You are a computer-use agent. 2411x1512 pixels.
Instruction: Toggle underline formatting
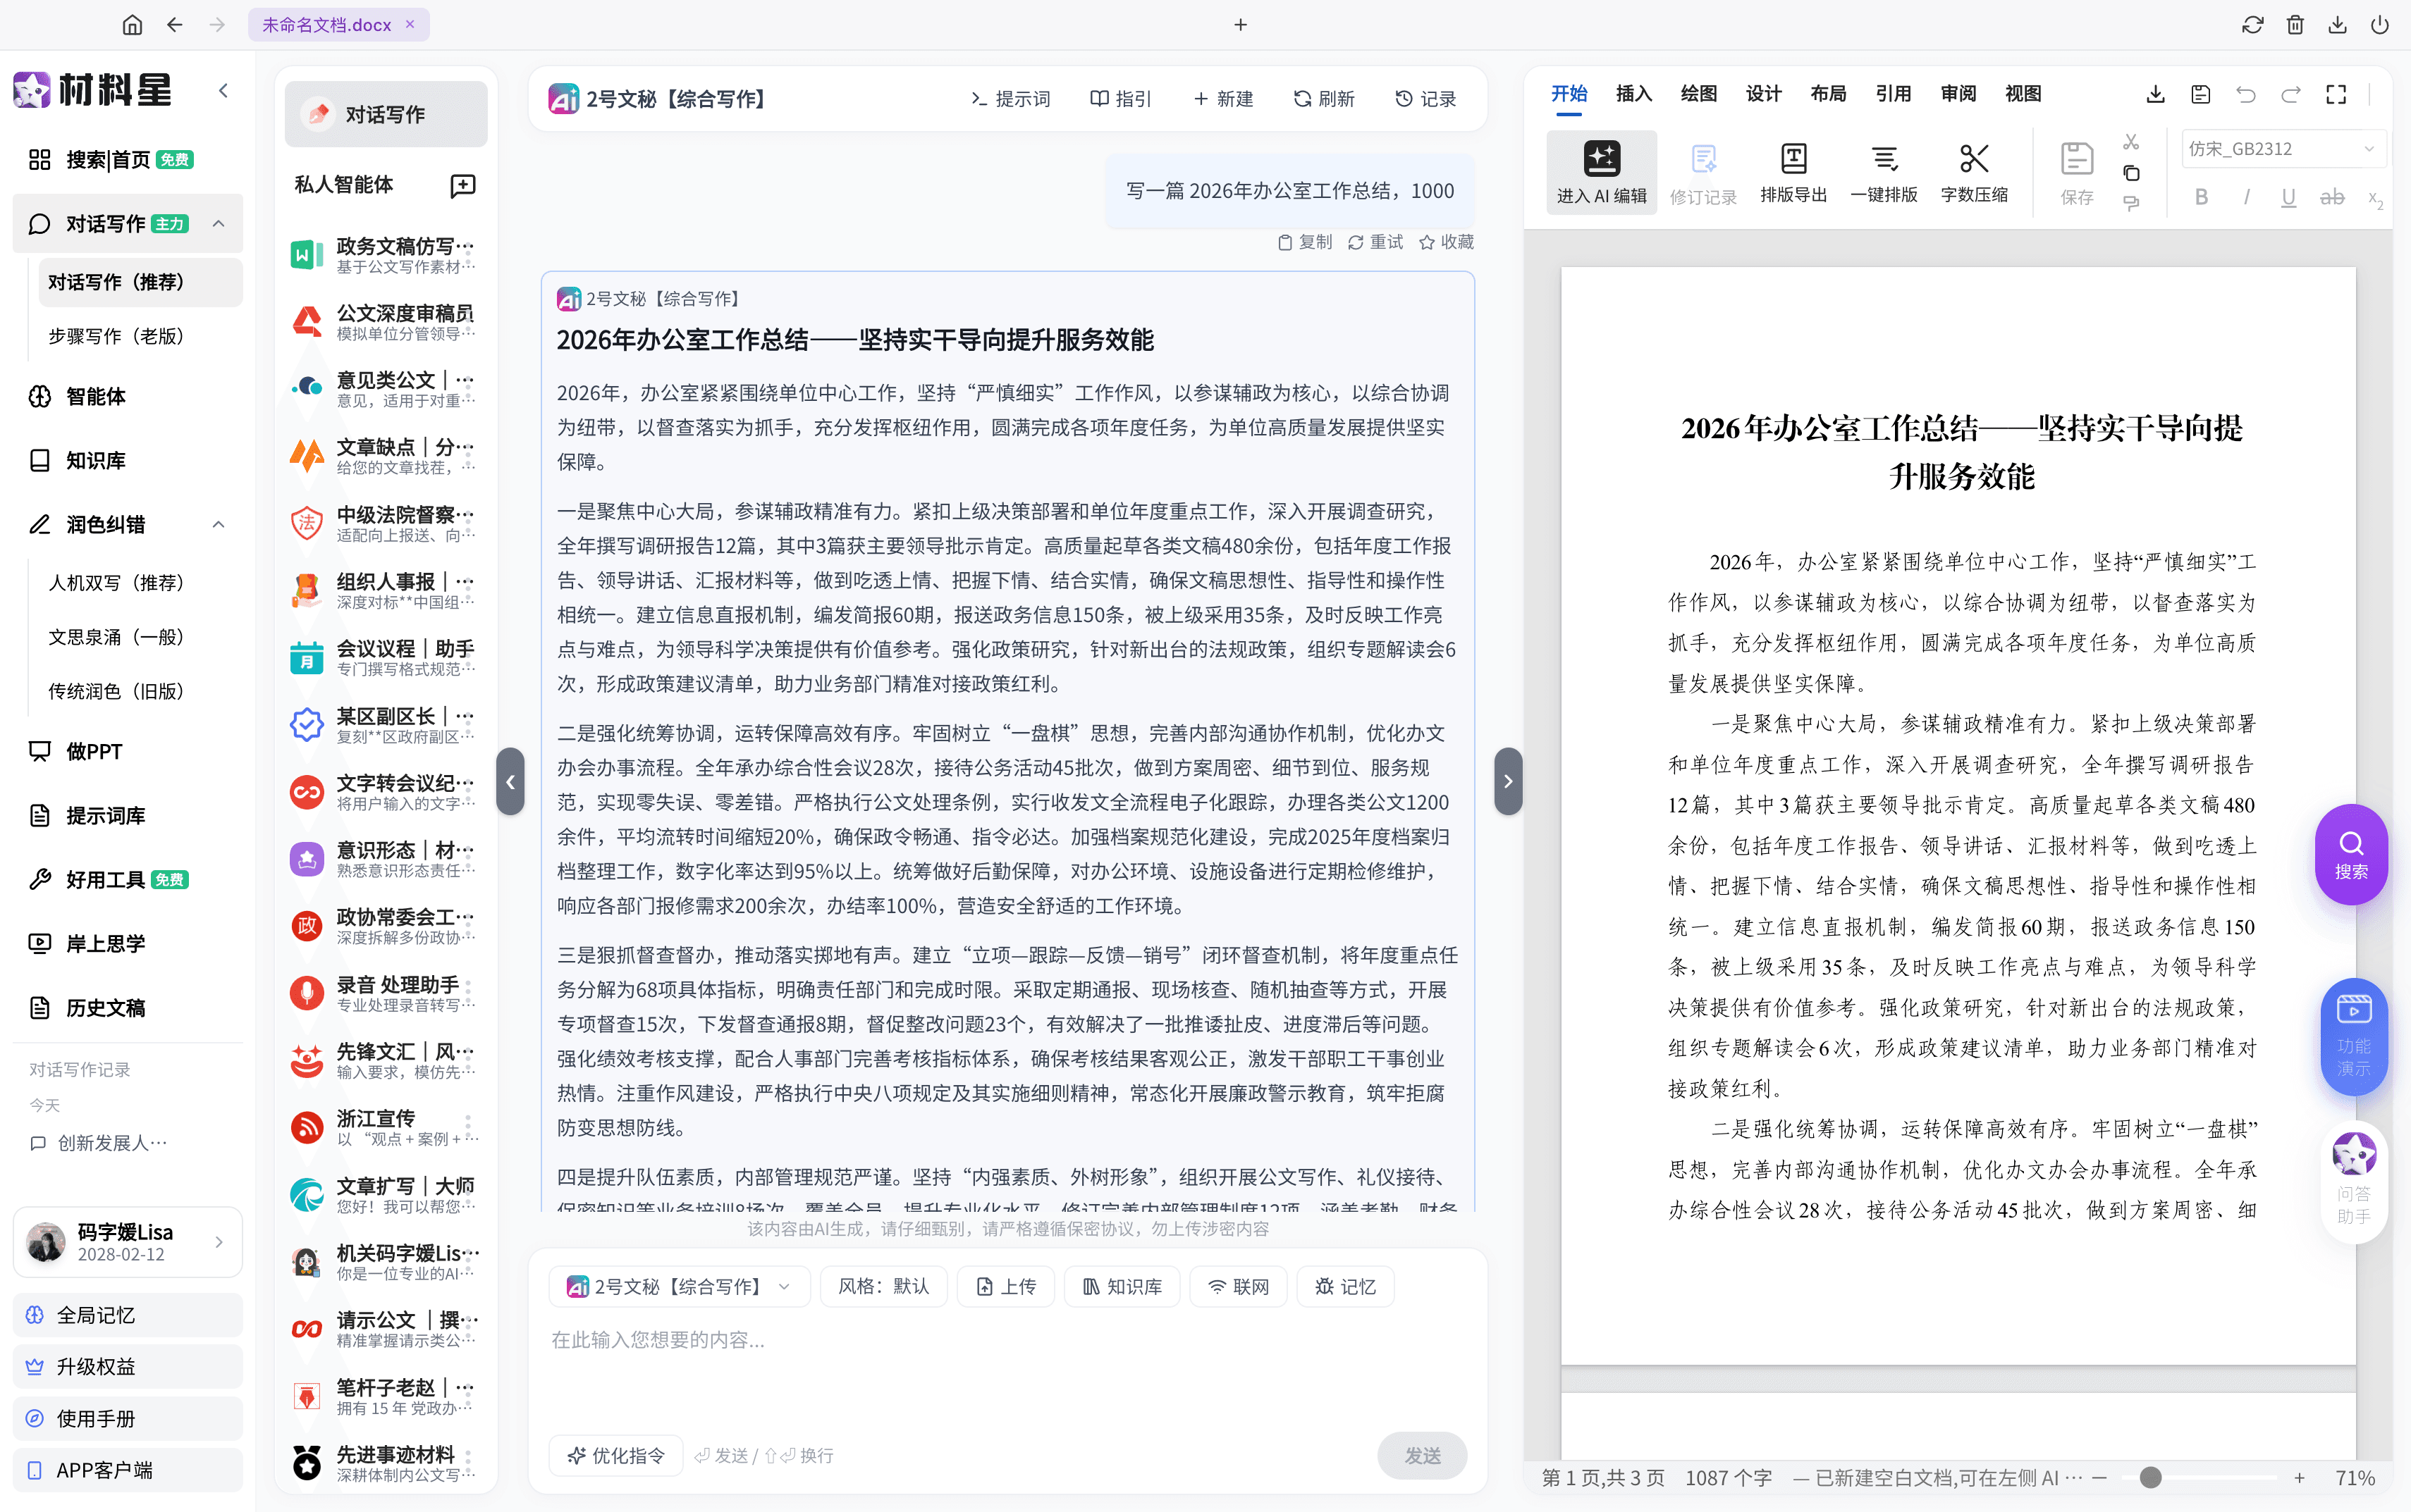[x=2288, y=198]
